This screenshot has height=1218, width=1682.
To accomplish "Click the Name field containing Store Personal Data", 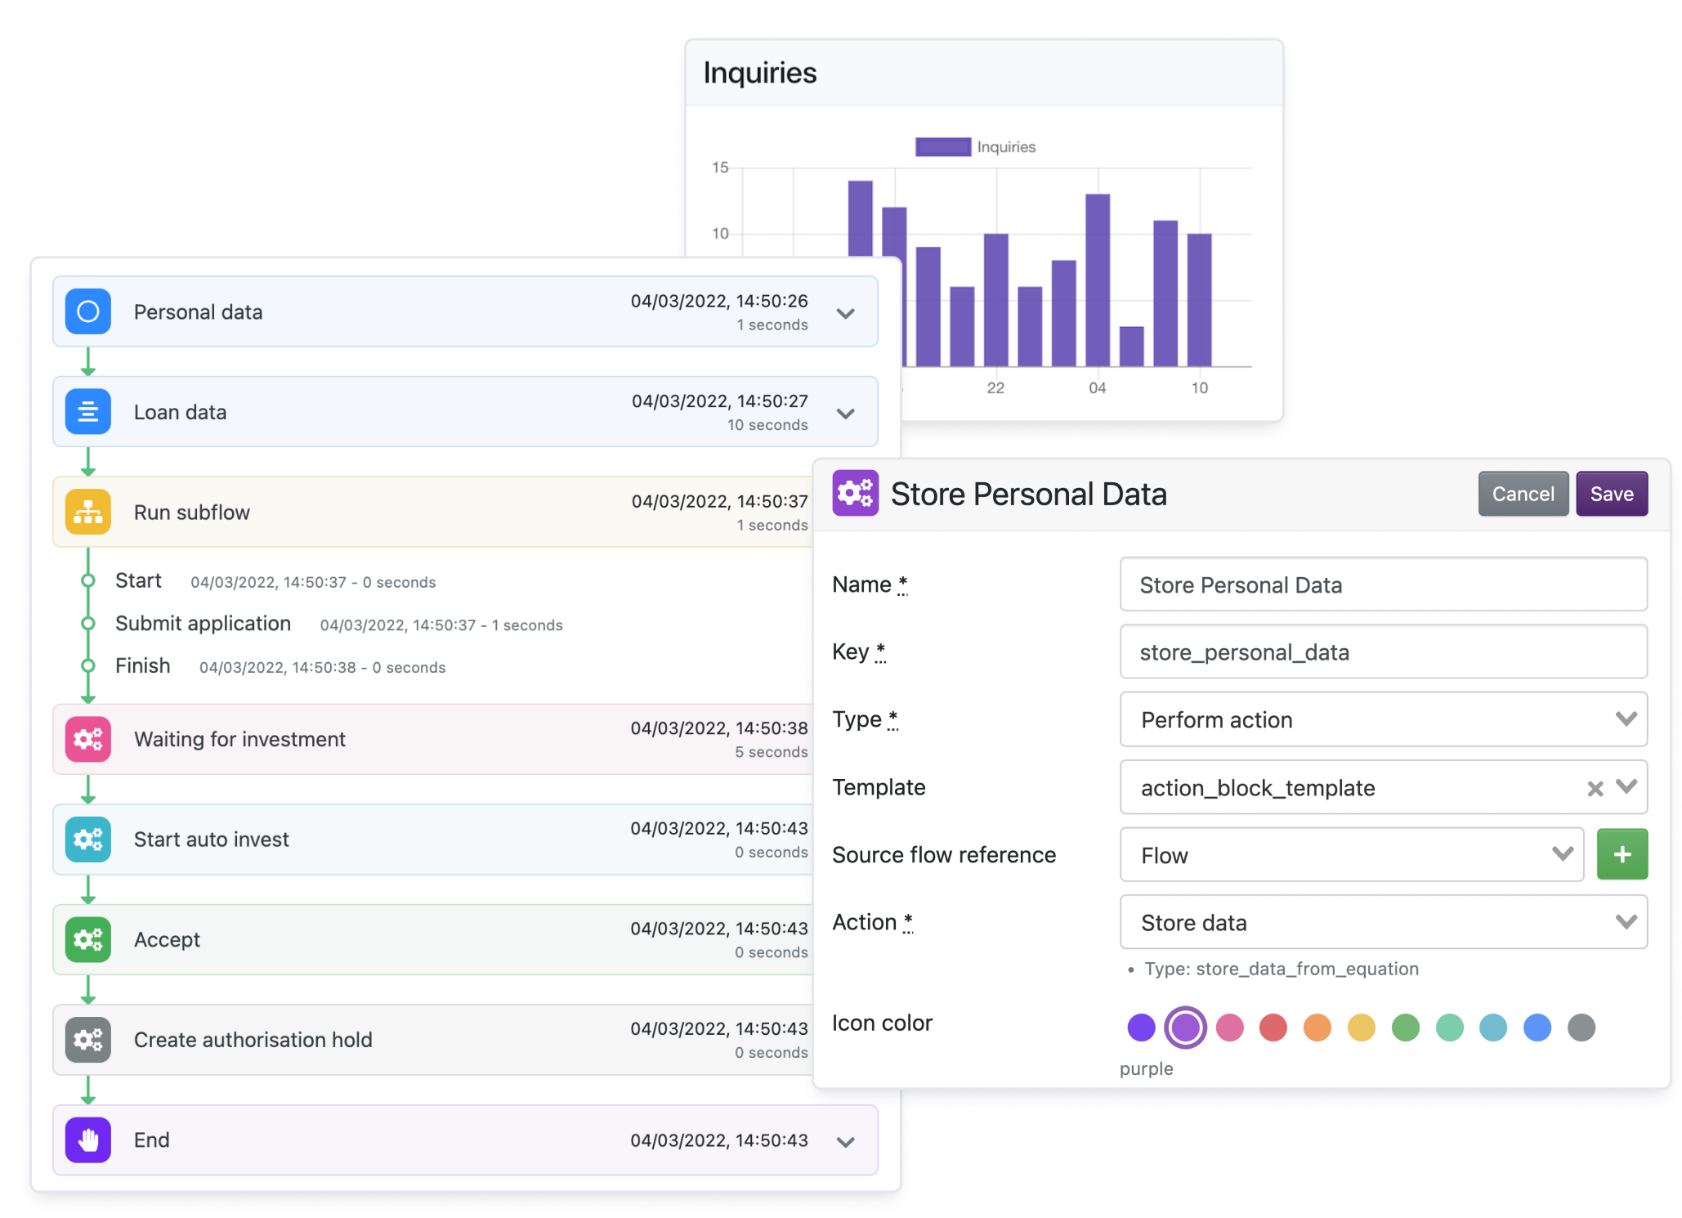I will (x=1383, y=585).
